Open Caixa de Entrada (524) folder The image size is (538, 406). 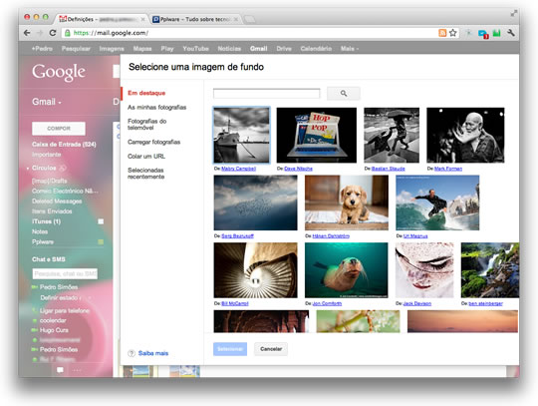tap(64, 145)
